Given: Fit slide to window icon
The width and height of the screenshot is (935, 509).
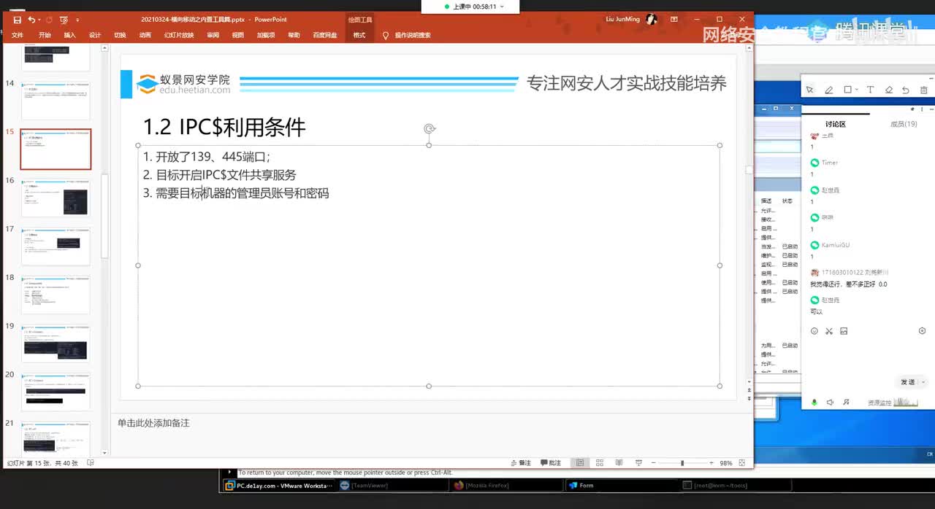Looking at the screenshot, I should [x=743, y=463].
